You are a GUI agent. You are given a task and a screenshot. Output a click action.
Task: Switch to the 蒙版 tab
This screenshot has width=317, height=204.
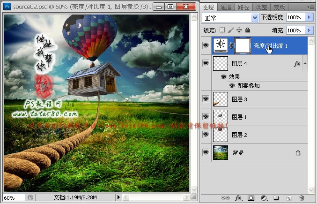point(279,8)
